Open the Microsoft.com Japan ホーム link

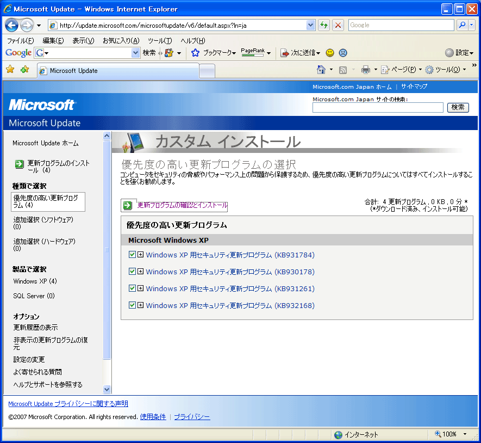pyautogui.click(x=352, y=87)
